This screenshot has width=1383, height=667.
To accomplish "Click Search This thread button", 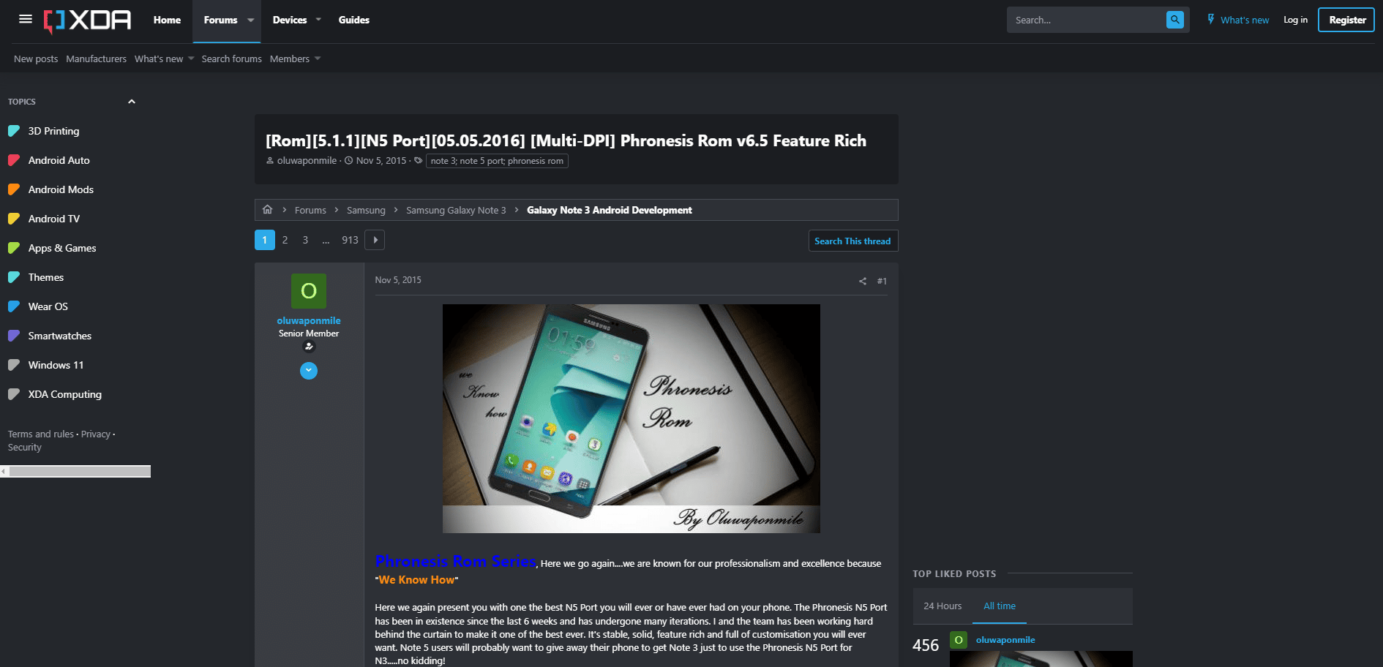I will (x=852, y=241).
